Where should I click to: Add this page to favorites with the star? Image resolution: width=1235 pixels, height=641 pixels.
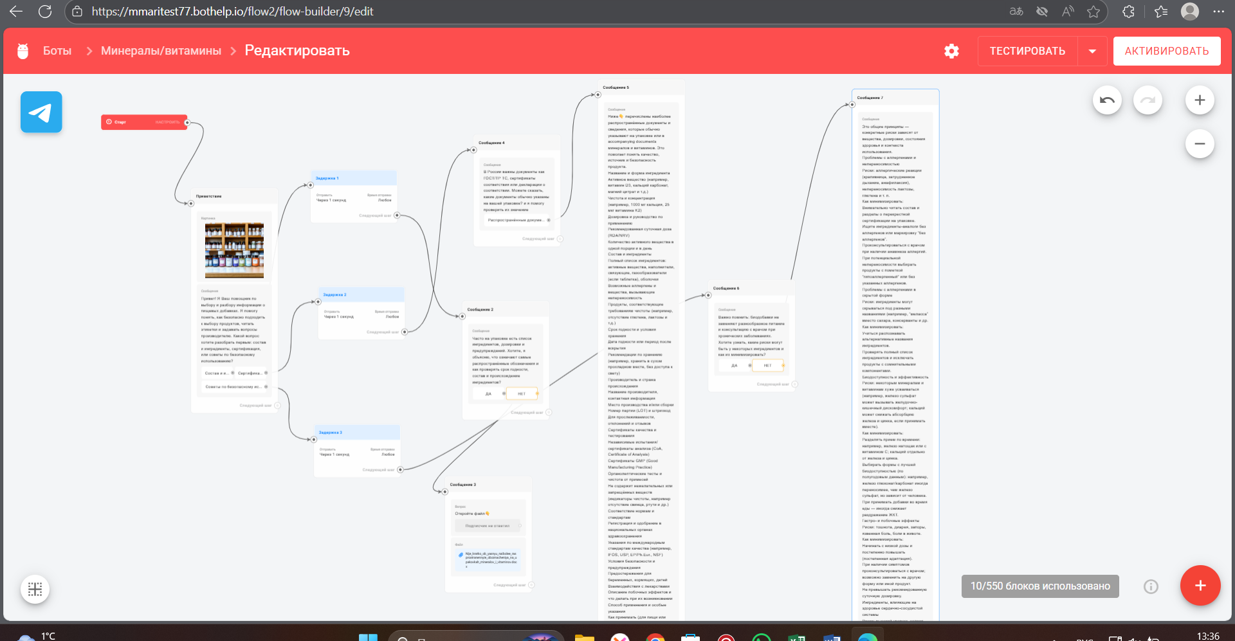pos(1093,12)
